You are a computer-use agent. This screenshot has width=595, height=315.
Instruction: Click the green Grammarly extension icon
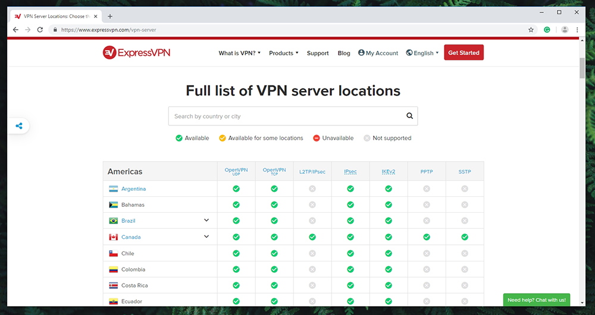click(547, 30)
